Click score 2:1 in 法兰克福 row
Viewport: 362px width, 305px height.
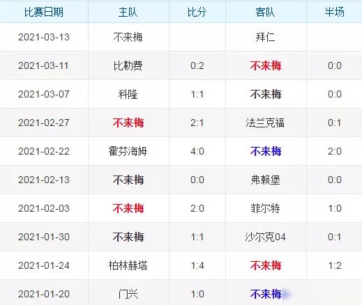(x=197, y=123)
